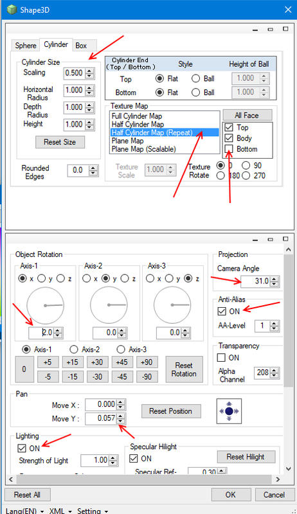Screen dimensions: 297x514
Task: Open the XML menu
Action: click(x=60, y=510)
